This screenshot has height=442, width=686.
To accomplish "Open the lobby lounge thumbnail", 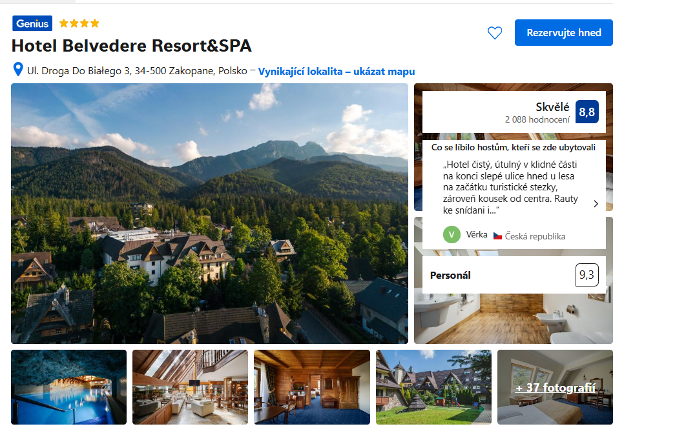I will 191,387.
